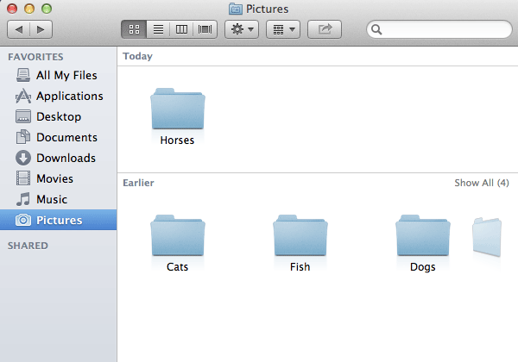The height and width of the screenshot is (362, 518).
Task: Click the Documents sidebar icon
Action: [23, 137]
